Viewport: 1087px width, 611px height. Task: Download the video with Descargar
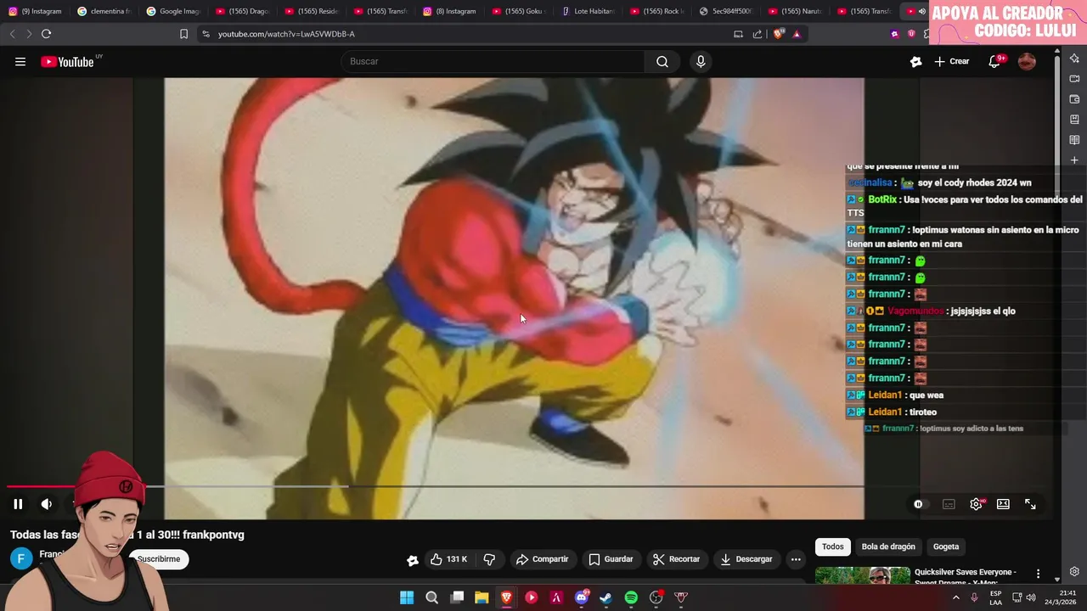[746, 559]
